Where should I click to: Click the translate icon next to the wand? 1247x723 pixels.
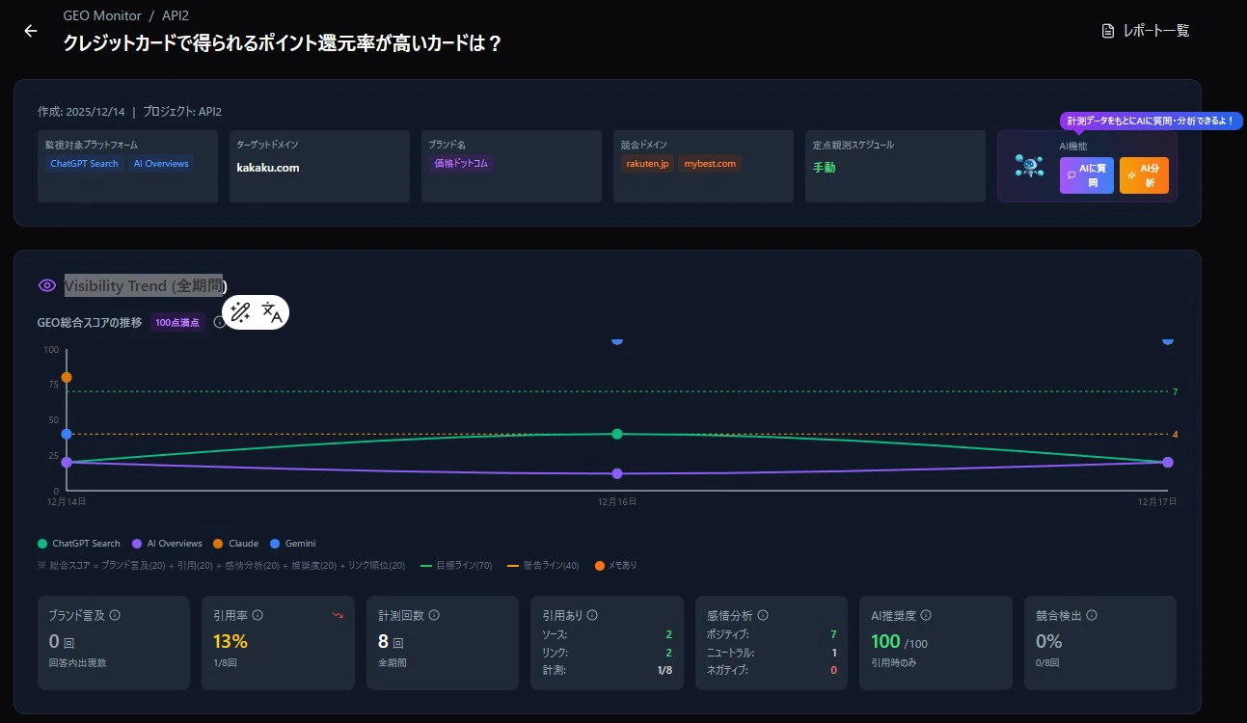271,311
